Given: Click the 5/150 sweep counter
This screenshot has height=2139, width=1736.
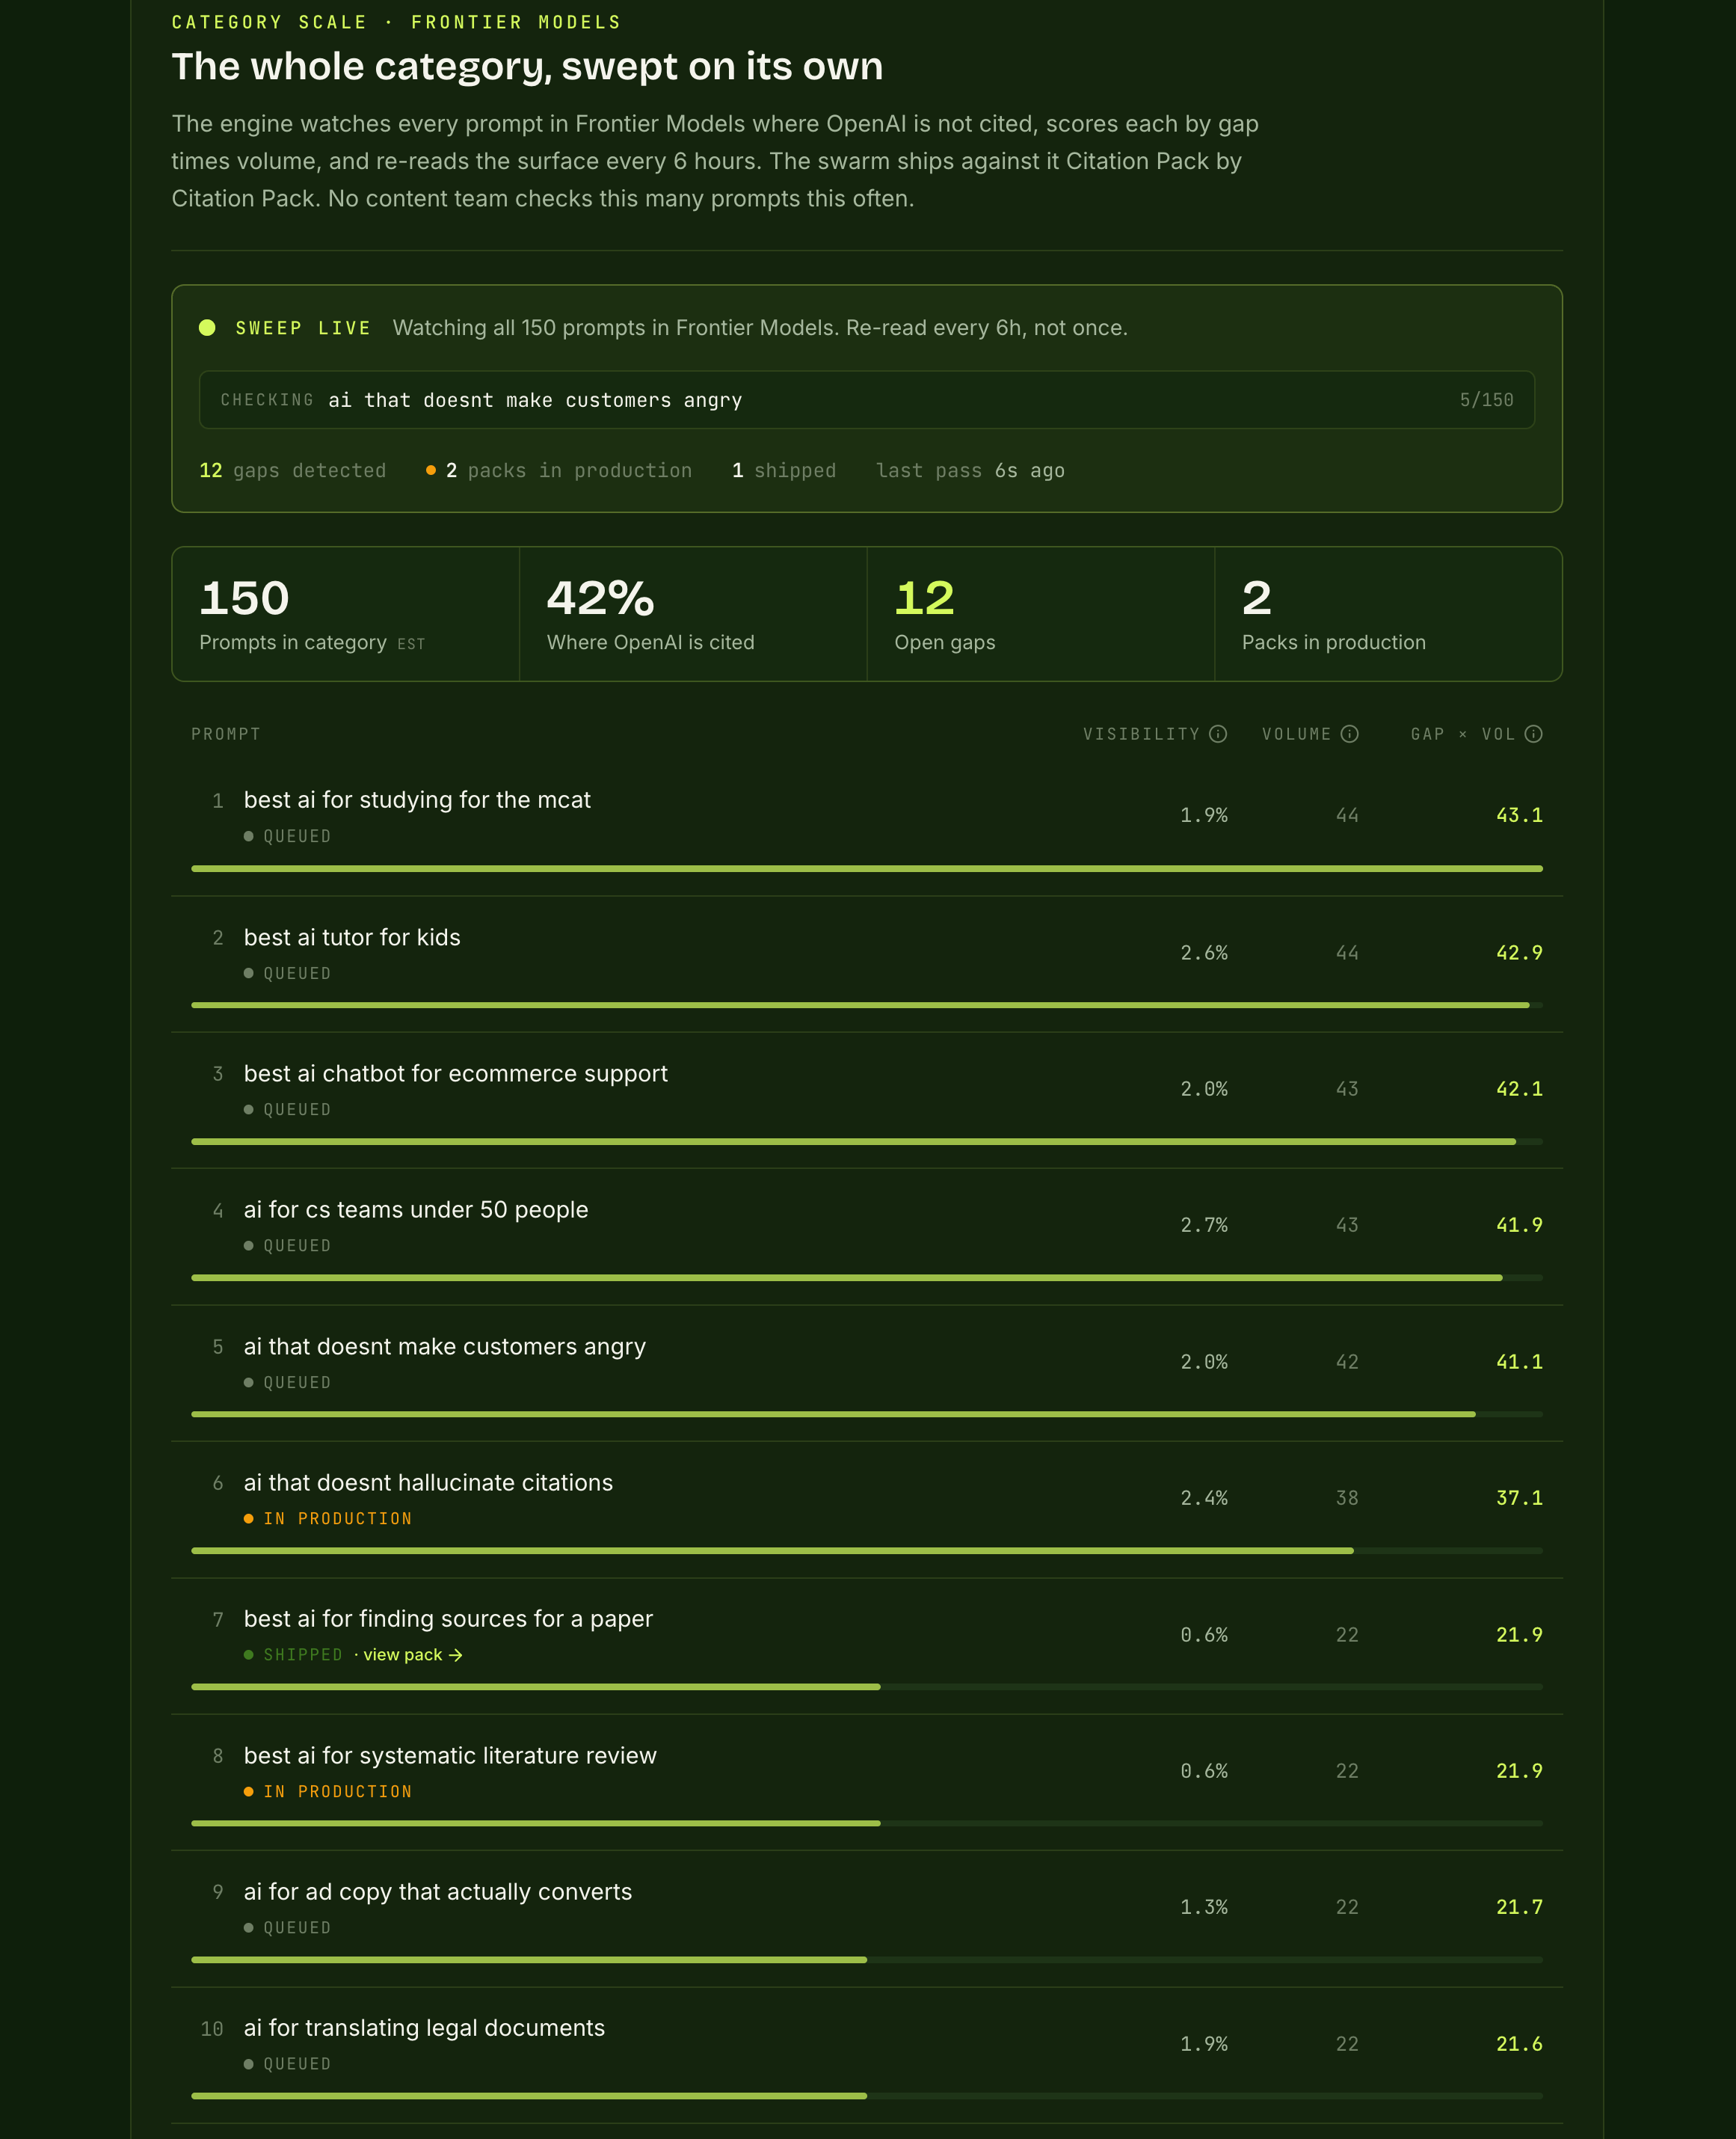Looking at the screenshot, I should [1486, 400].
